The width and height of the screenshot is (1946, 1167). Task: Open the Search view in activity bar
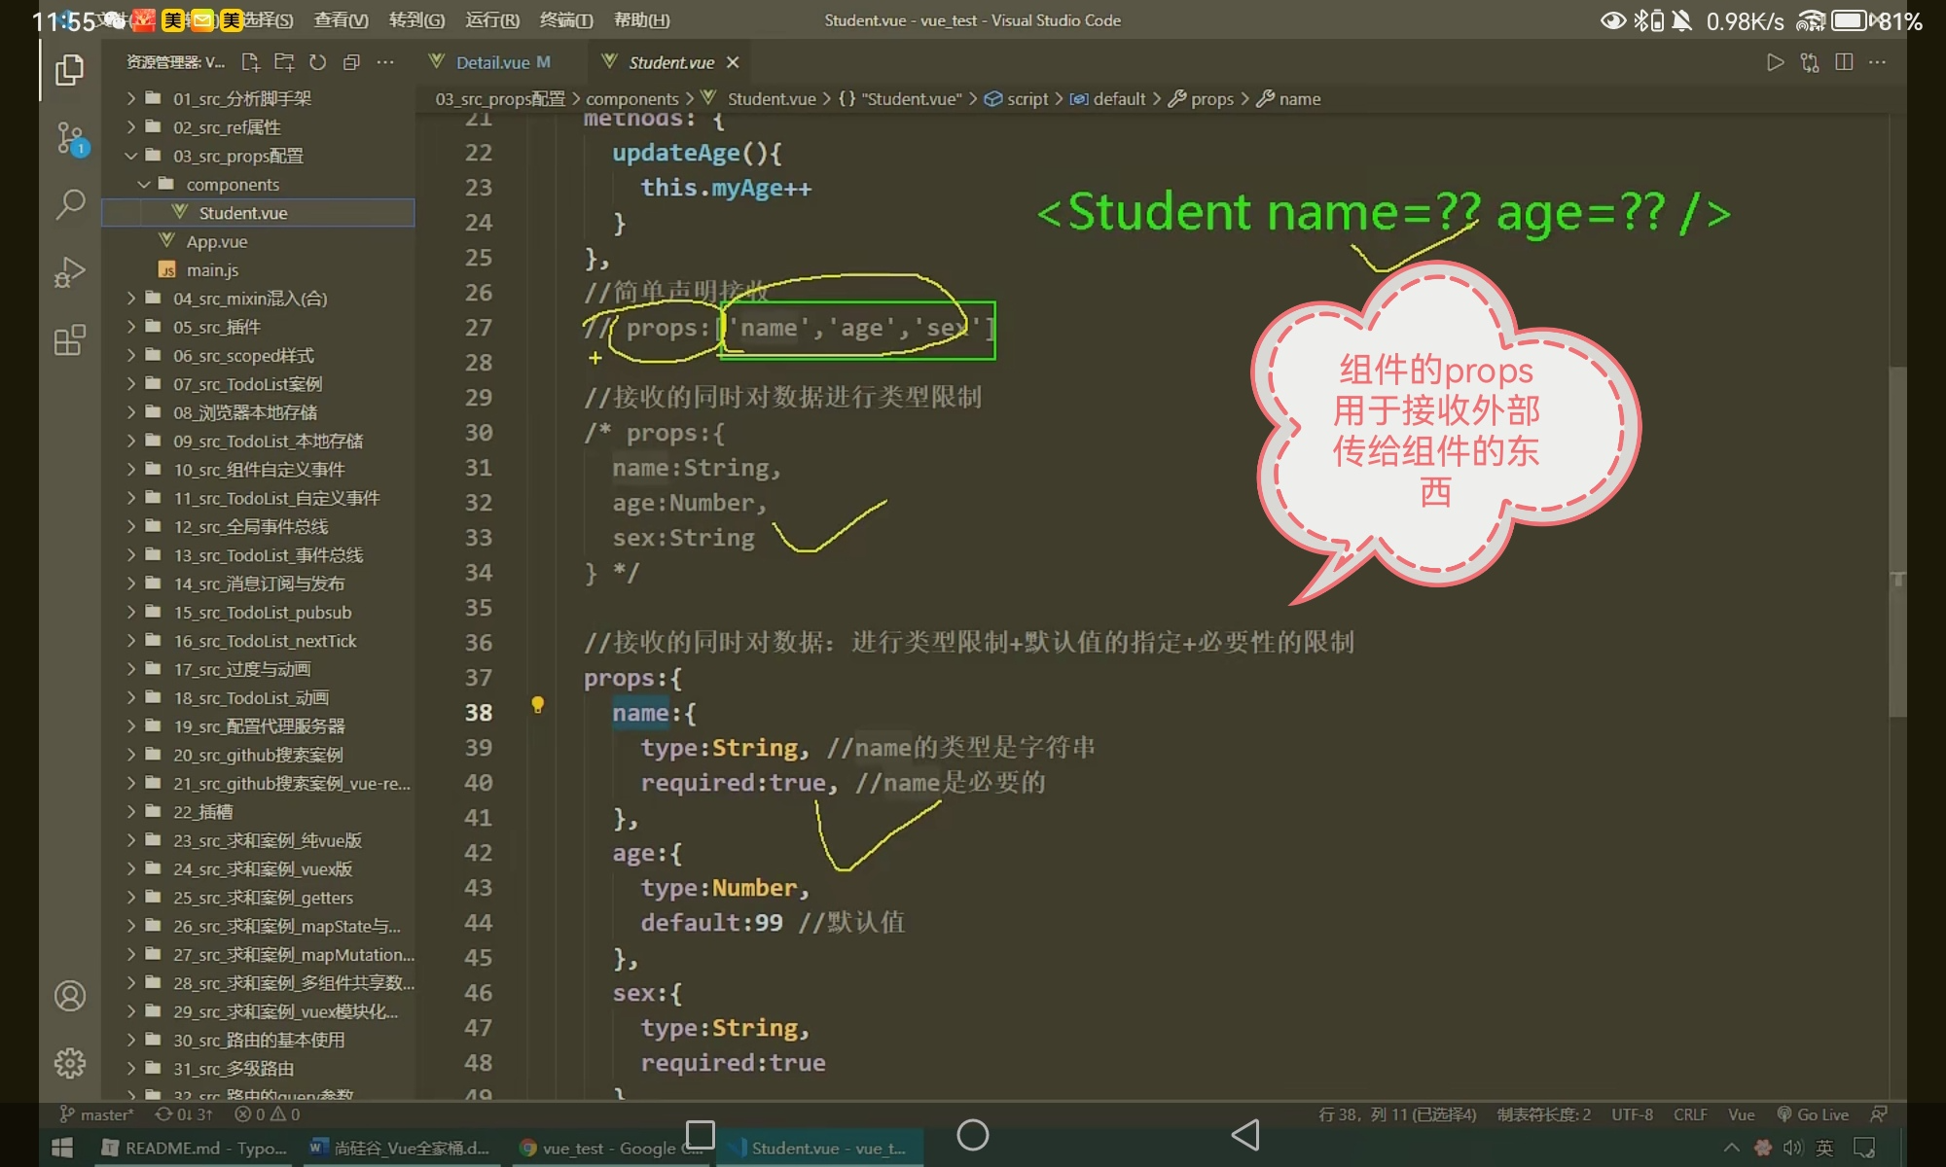pos(70,204)
